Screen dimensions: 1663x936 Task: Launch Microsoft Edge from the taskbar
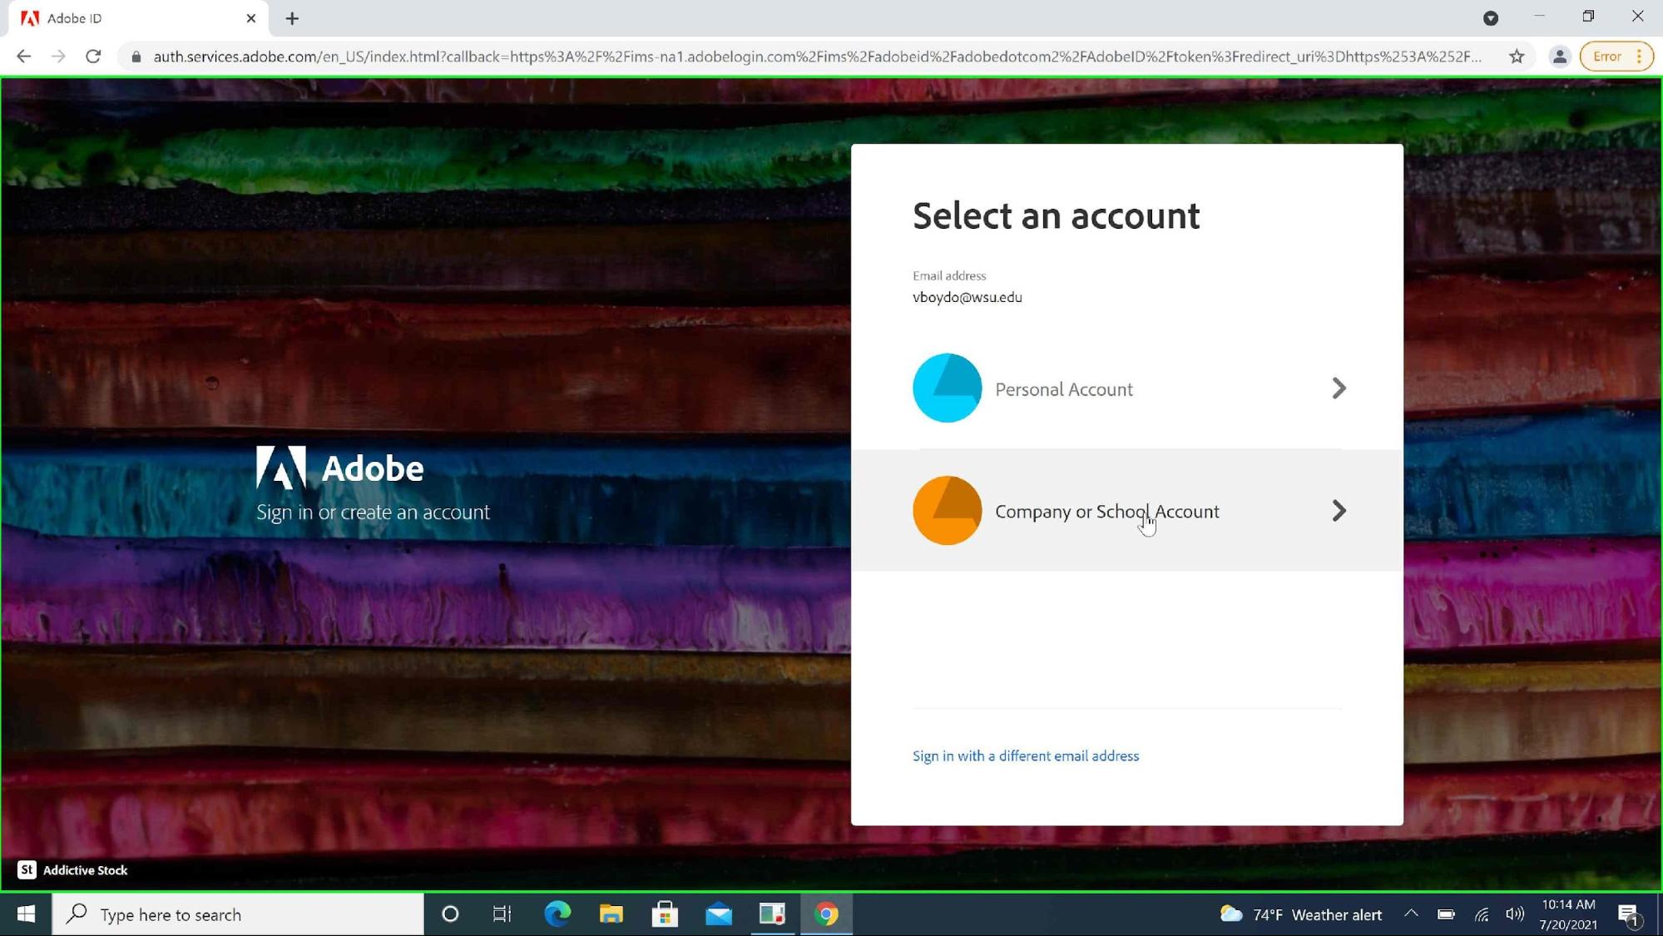(x=557, y=914)
